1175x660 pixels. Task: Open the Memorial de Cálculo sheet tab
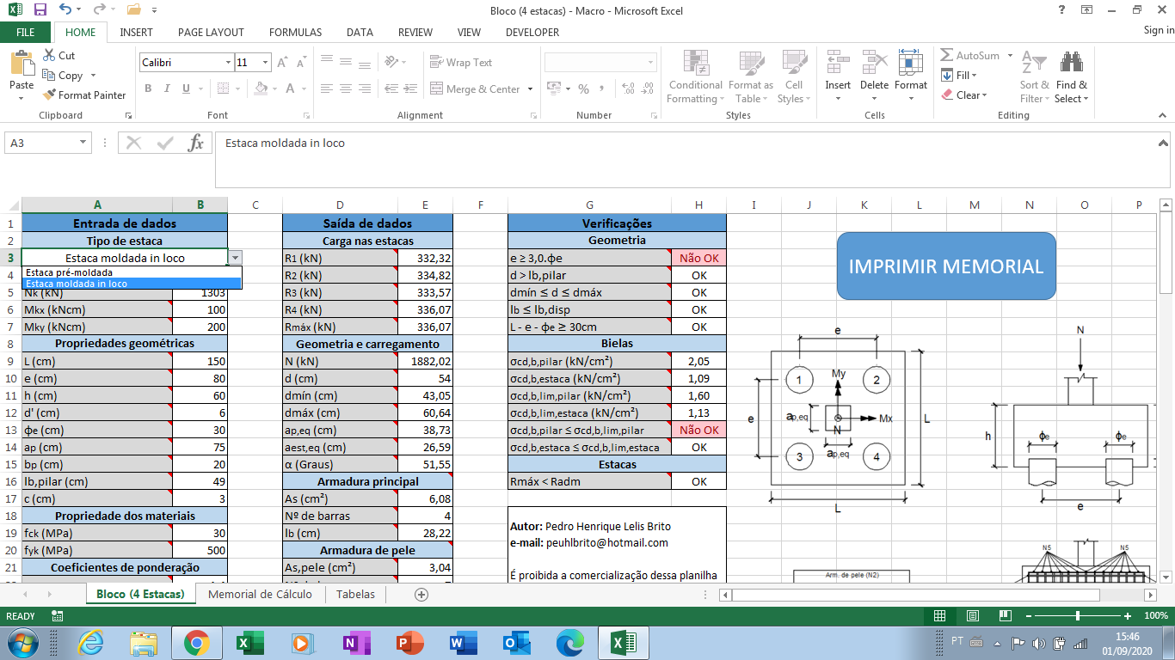[260, 594]
